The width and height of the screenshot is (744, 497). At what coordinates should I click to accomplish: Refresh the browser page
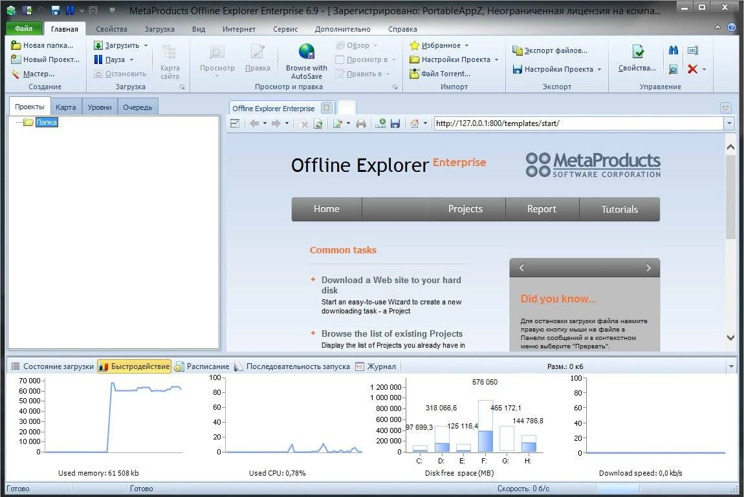(x=318, y=124)
